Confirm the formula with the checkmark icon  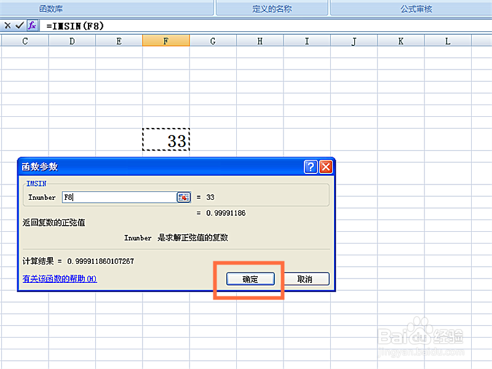coord(20,25)
